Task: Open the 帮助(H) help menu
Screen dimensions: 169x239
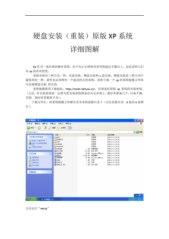Action: tap(68, 124)
